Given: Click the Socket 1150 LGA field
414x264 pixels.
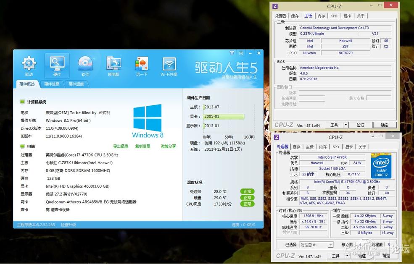Looking at the screenshot, I should 332,169.
